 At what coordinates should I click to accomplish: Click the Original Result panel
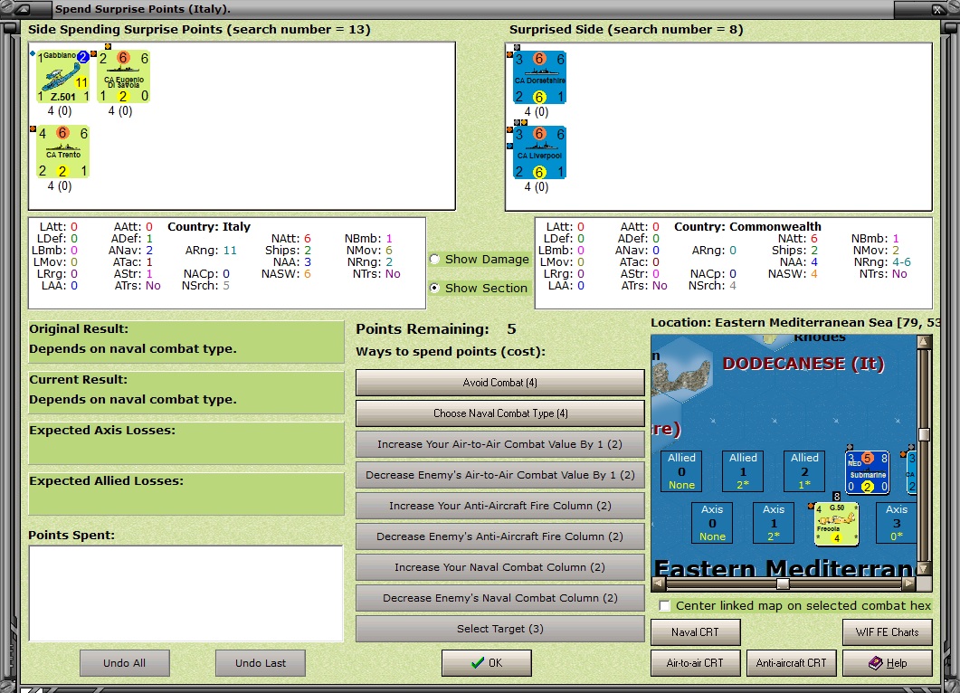(186, 342)
